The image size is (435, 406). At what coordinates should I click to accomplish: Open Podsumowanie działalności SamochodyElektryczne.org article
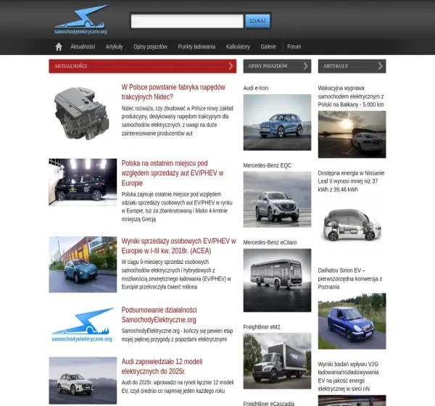[159, 315]
